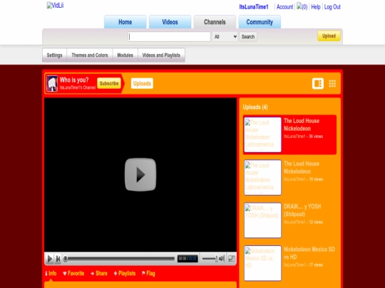Switch to grid view layout icon
Screen dimensions: 385x288
tap(332, 83)
